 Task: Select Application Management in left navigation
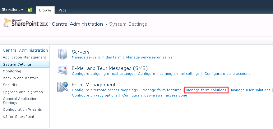pyautogui.click(x=25, y=57)
